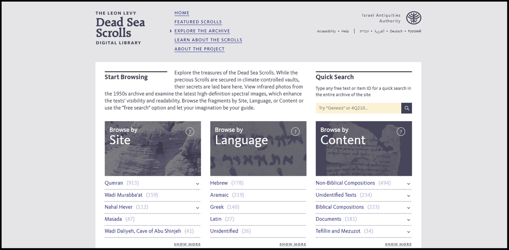
Task: Switch site language to Deutsch
Action: pyautogui.click(x=396, y=31)
